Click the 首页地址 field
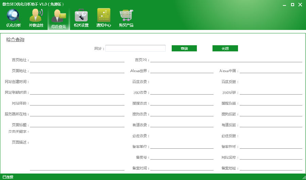 [x=77, y=60]
